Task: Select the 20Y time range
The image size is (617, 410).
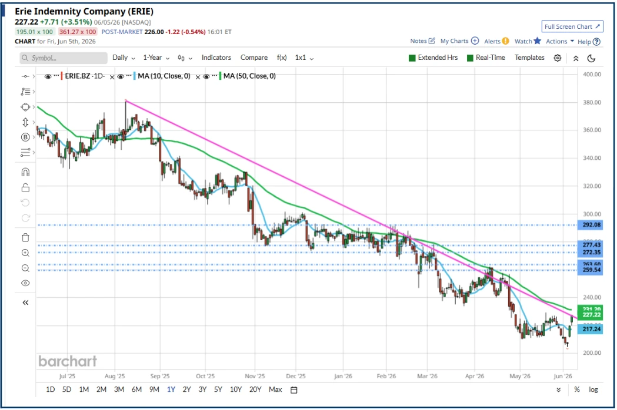Action: pyautogui.click(x=255, y=389)
